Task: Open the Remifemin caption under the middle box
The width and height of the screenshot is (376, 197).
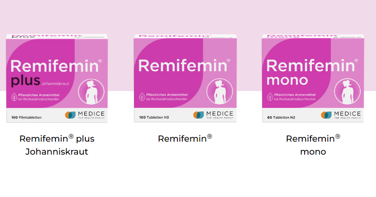Action: click(185, 139)
